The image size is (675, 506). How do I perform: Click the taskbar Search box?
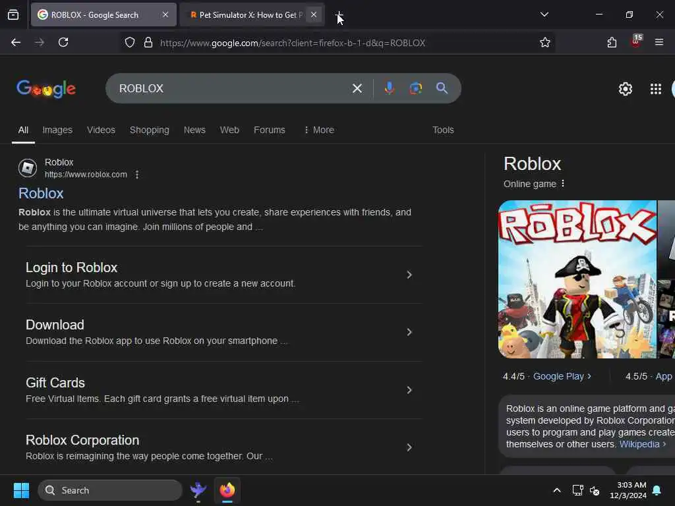point(110,490)
